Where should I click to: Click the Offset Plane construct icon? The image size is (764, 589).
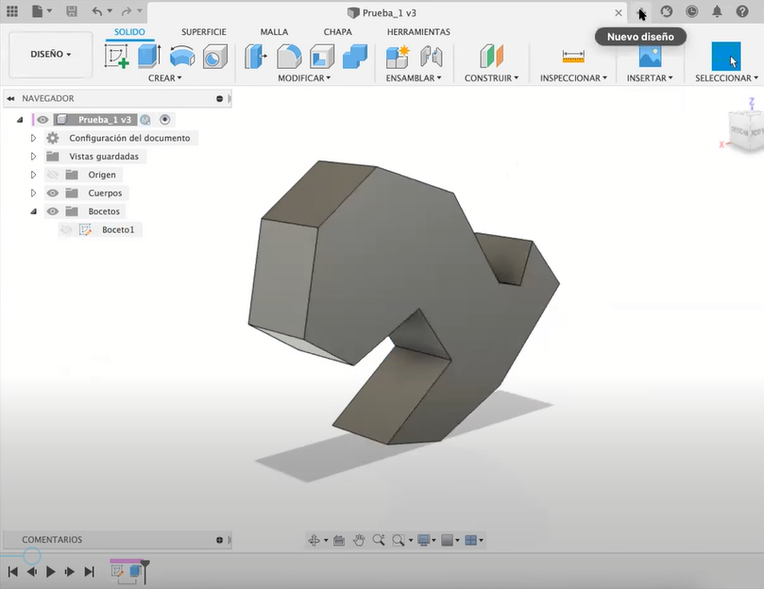point(491,56)
